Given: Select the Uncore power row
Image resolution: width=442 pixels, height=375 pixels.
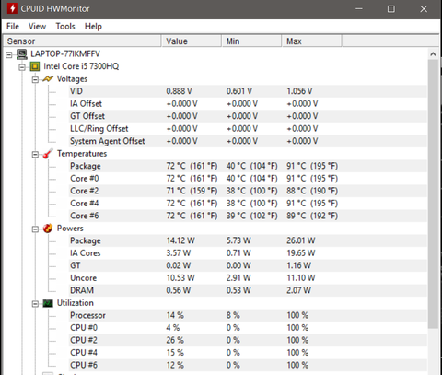Looking at the screenshot, I should pyautogui.click(x=248, y=278).
